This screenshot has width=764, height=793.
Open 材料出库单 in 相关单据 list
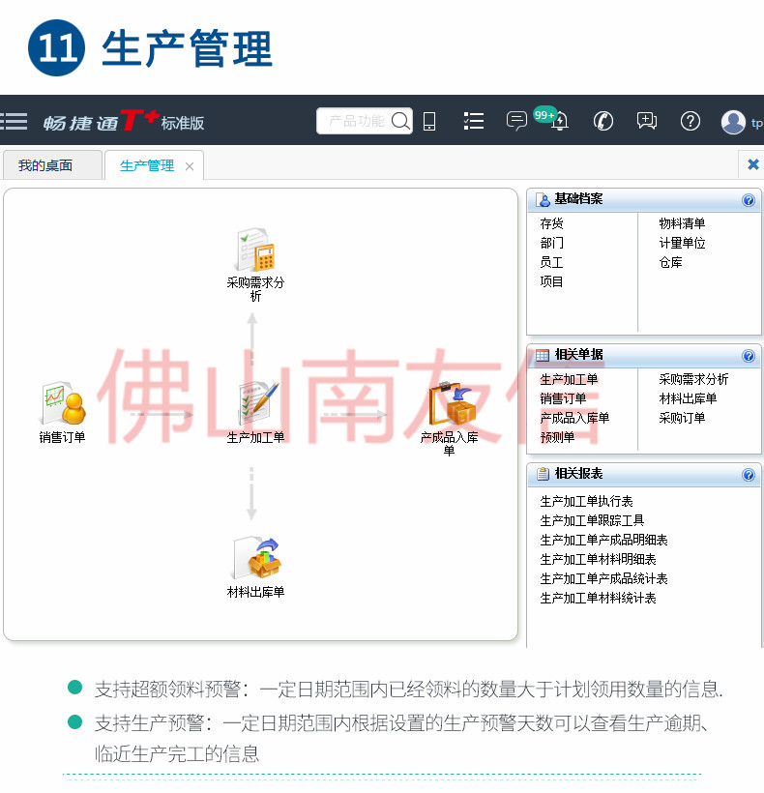[x=689, y=398]
